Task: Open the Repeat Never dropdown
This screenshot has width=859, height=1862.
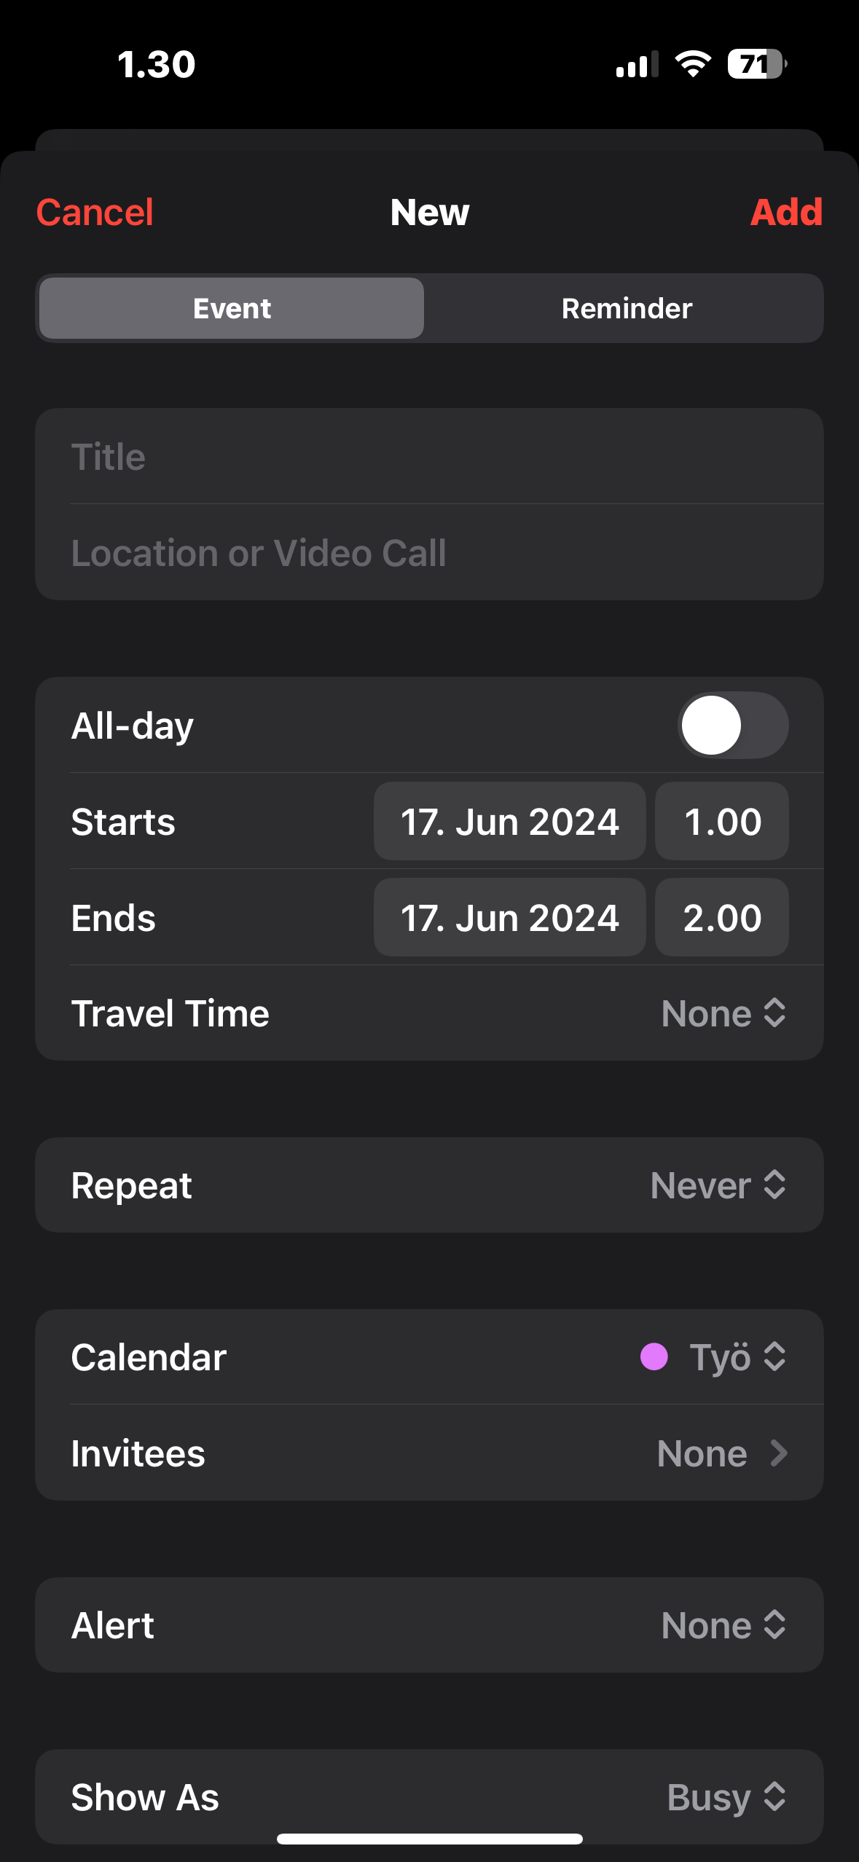Action: (718, 1185)
